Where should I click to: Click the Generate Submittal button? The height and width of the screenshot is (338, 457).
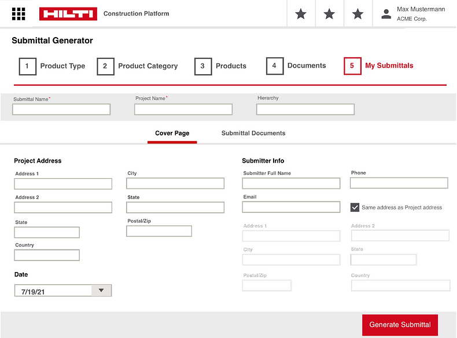point(400,325)
